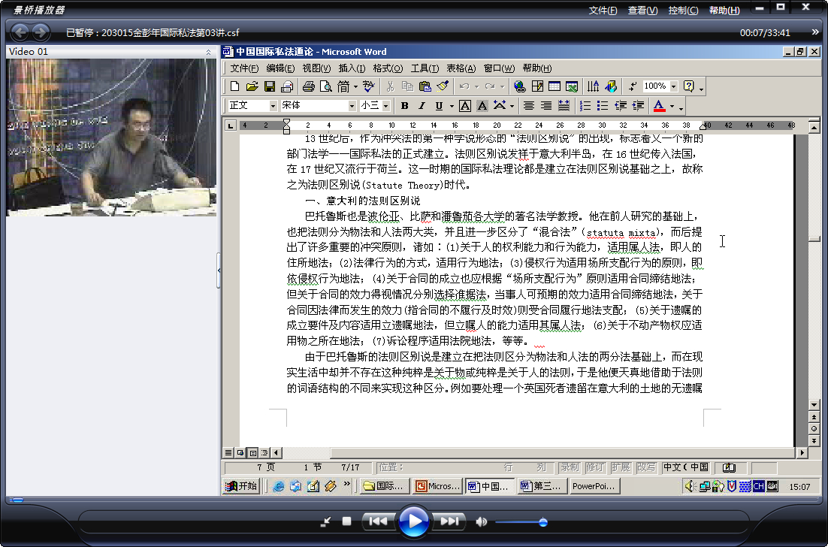Click the Numbered List icon
This screenshot has height=547, width=828.
click(x=585, y=106)
